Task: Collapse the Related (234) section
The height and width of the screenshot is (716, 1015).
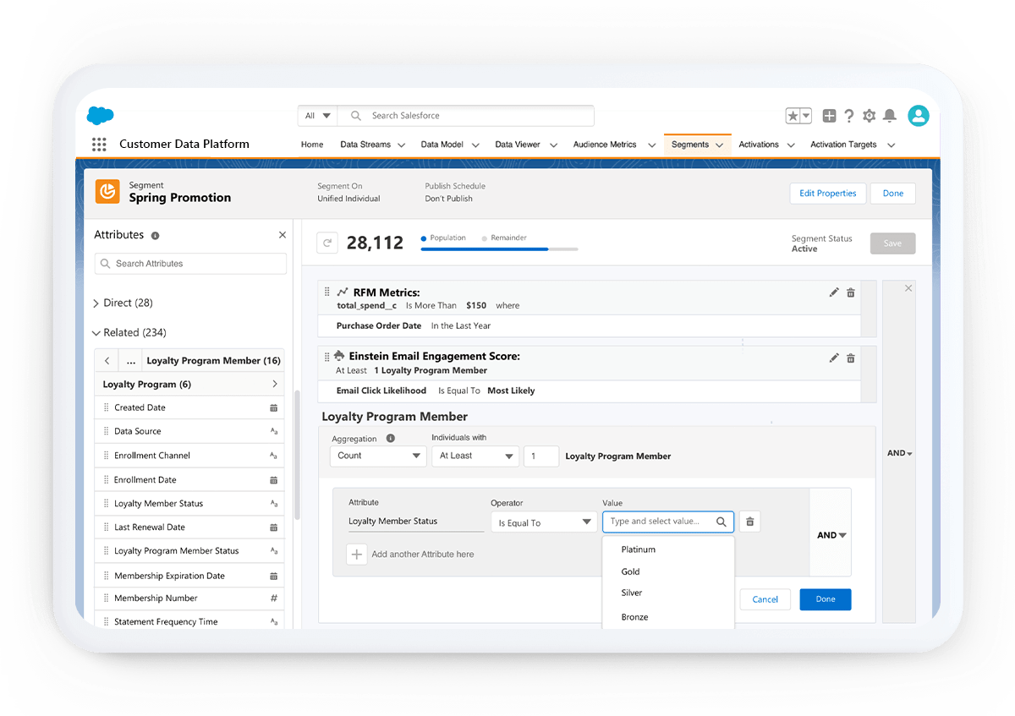Action: 129,332
